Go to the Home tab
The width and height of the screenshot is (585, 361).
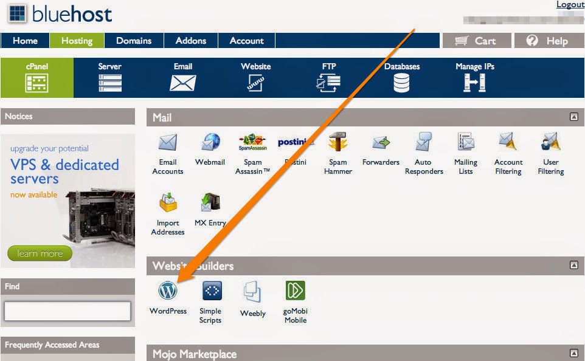pos(25,40)
